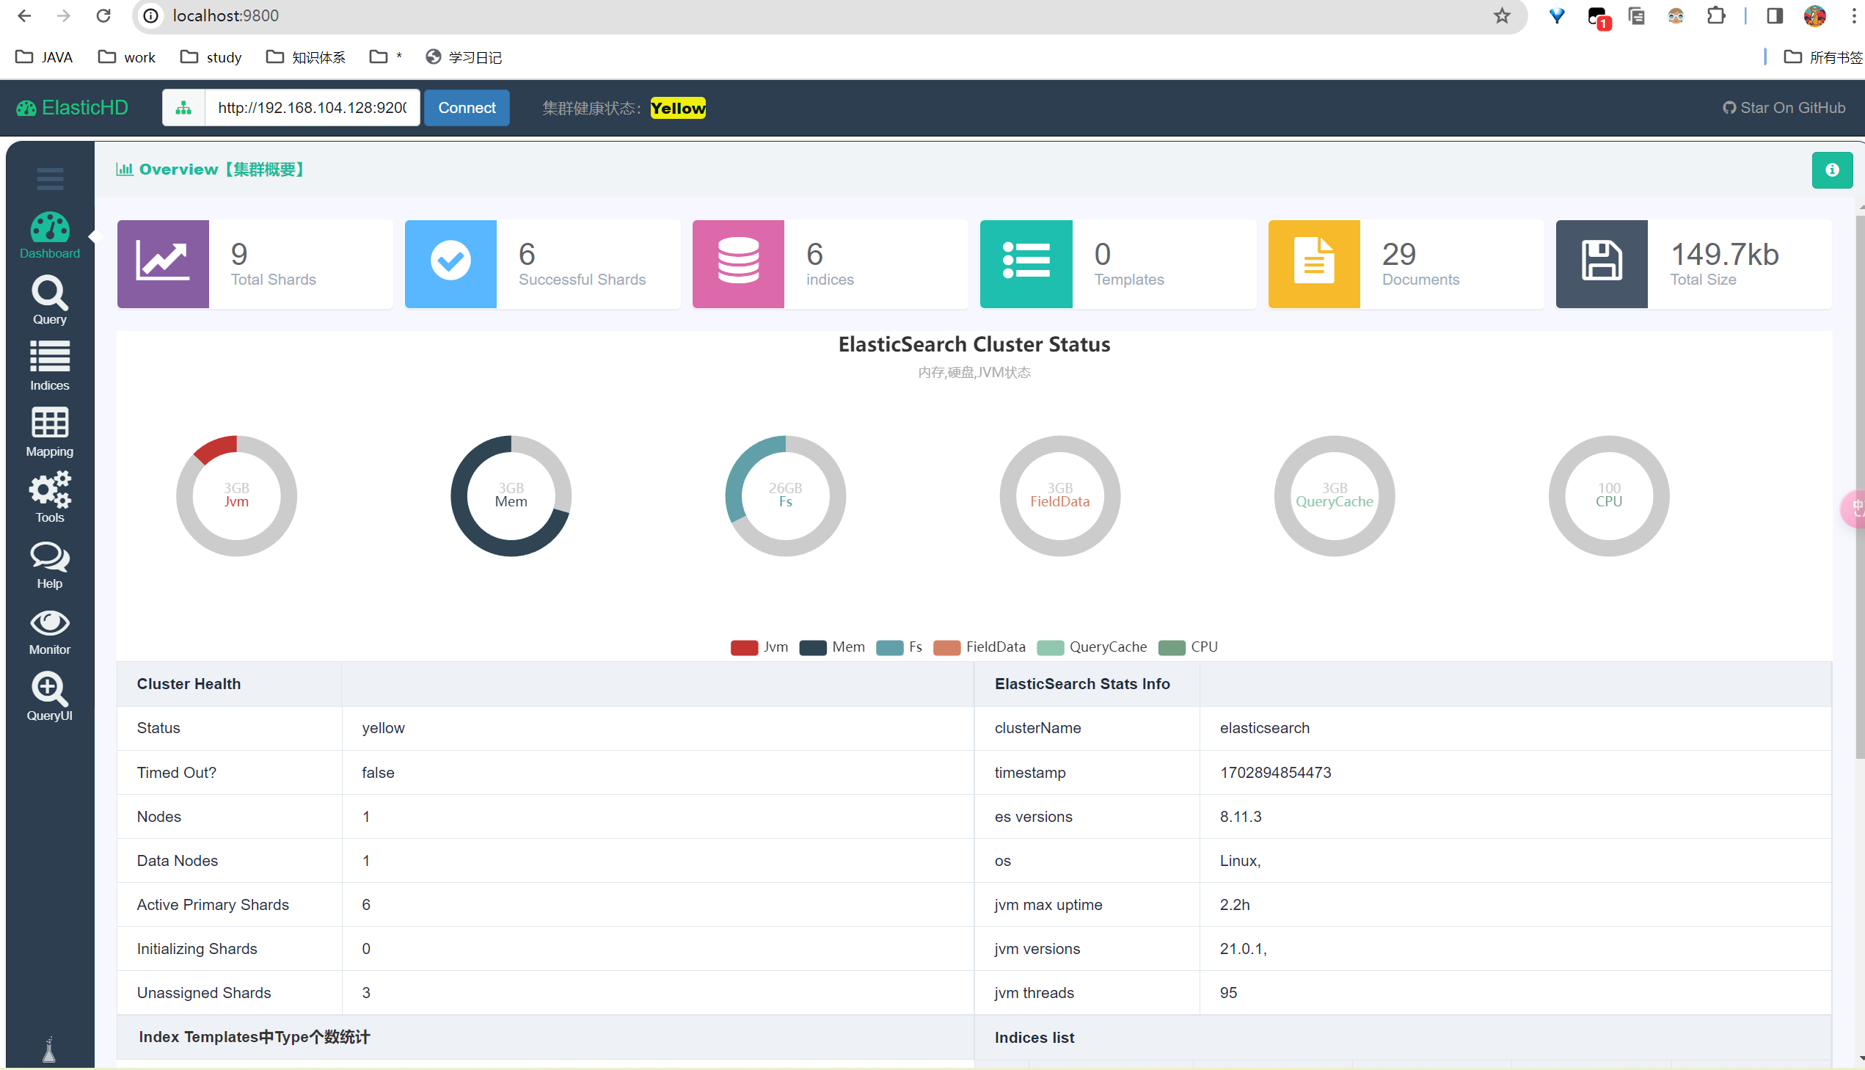The image size is (1865, 1070).
Task: Click the green info button on Overview bar
Action: coord(1831,170)
